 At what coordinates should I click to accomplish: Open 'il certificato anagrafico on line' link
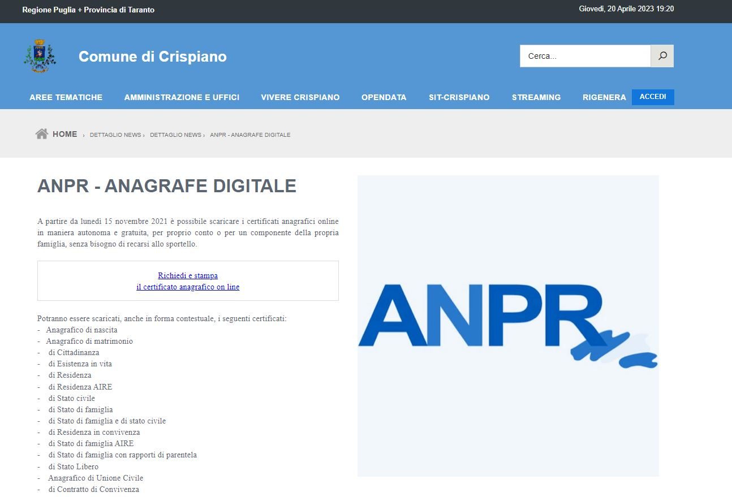coord(188,287)
